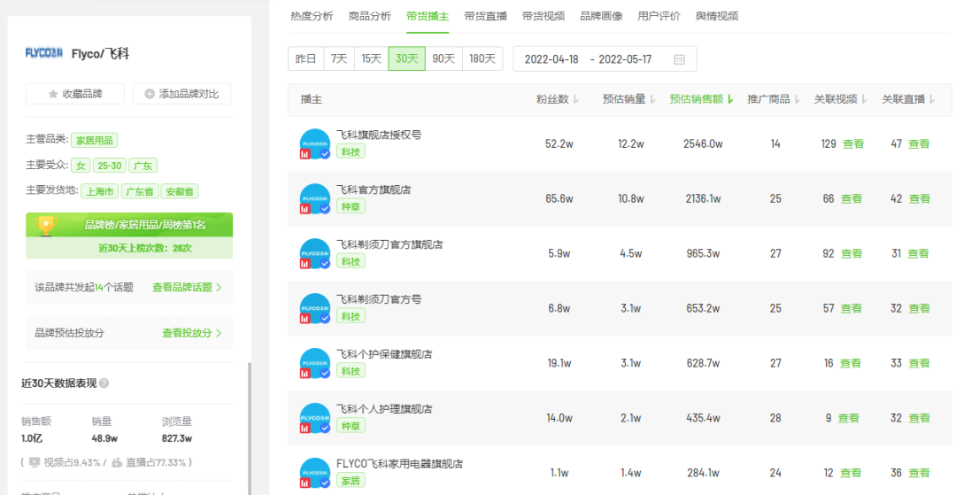Sort table by 关联视频

pos(841,99)
